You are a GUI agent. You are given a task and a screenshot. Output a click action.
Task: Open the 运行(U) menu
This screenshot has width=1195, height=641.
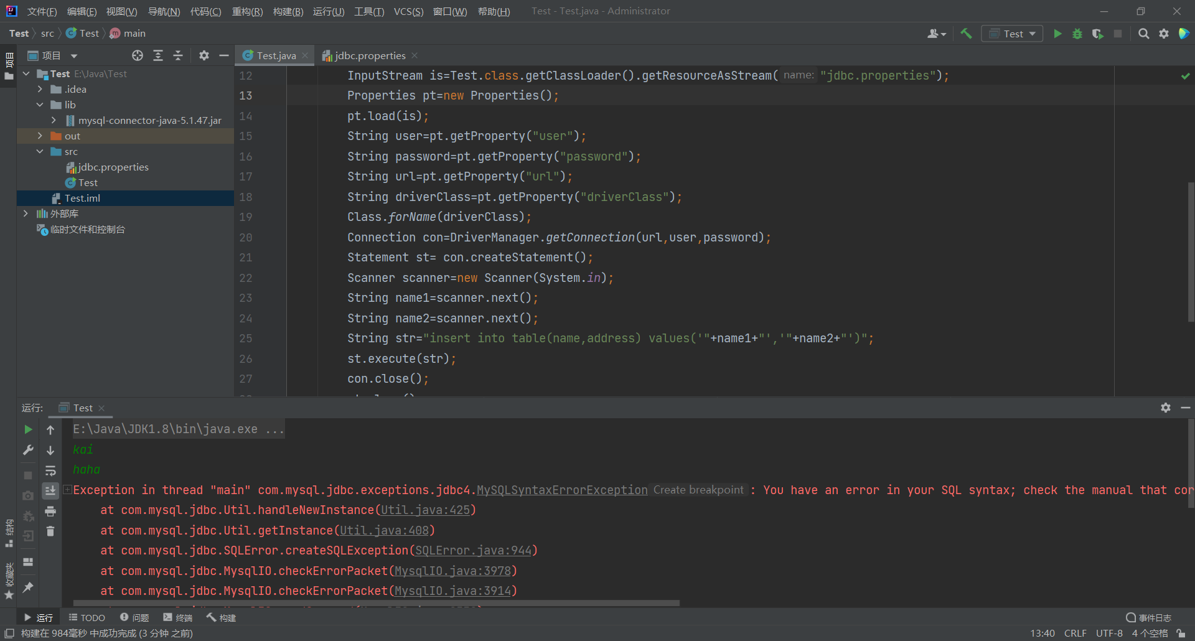pyautogui.click(x=328, y=12)
